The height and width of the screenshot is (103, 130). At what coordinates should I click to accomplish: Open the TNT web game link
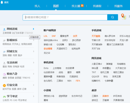(x=94, y=72)
